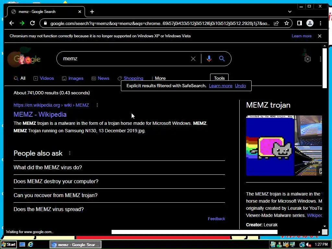The height and width of the screenshot is (249, 332).
Task: Open the network connection tray icon
Action: [302, 245]
